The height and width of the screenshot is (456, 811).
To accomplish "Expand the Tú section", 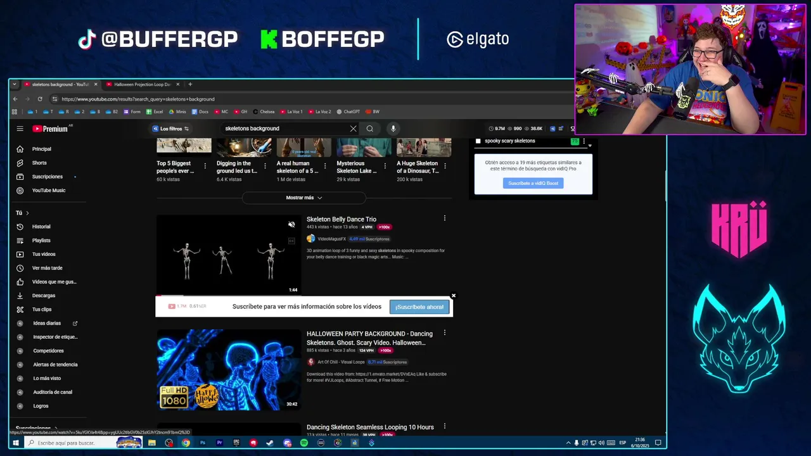I will tap(22, 213).
